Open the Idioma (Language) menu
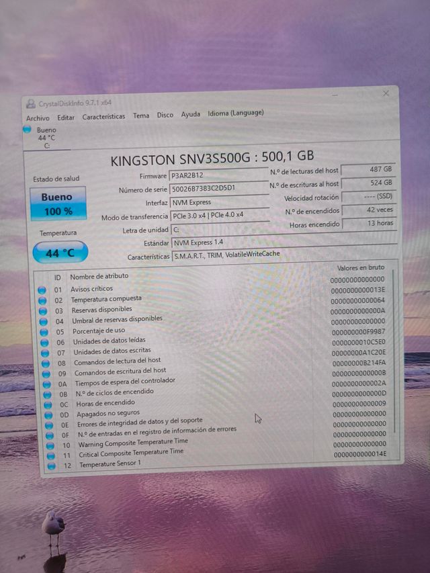Viewport: 430px width, 573px height. click(x=235, y=114)
